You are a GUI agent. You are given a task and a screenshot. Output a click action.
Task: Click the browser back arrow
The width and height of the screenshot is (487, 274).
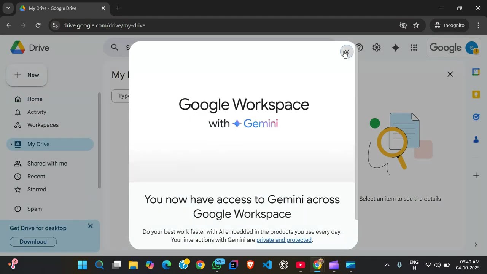9,25
